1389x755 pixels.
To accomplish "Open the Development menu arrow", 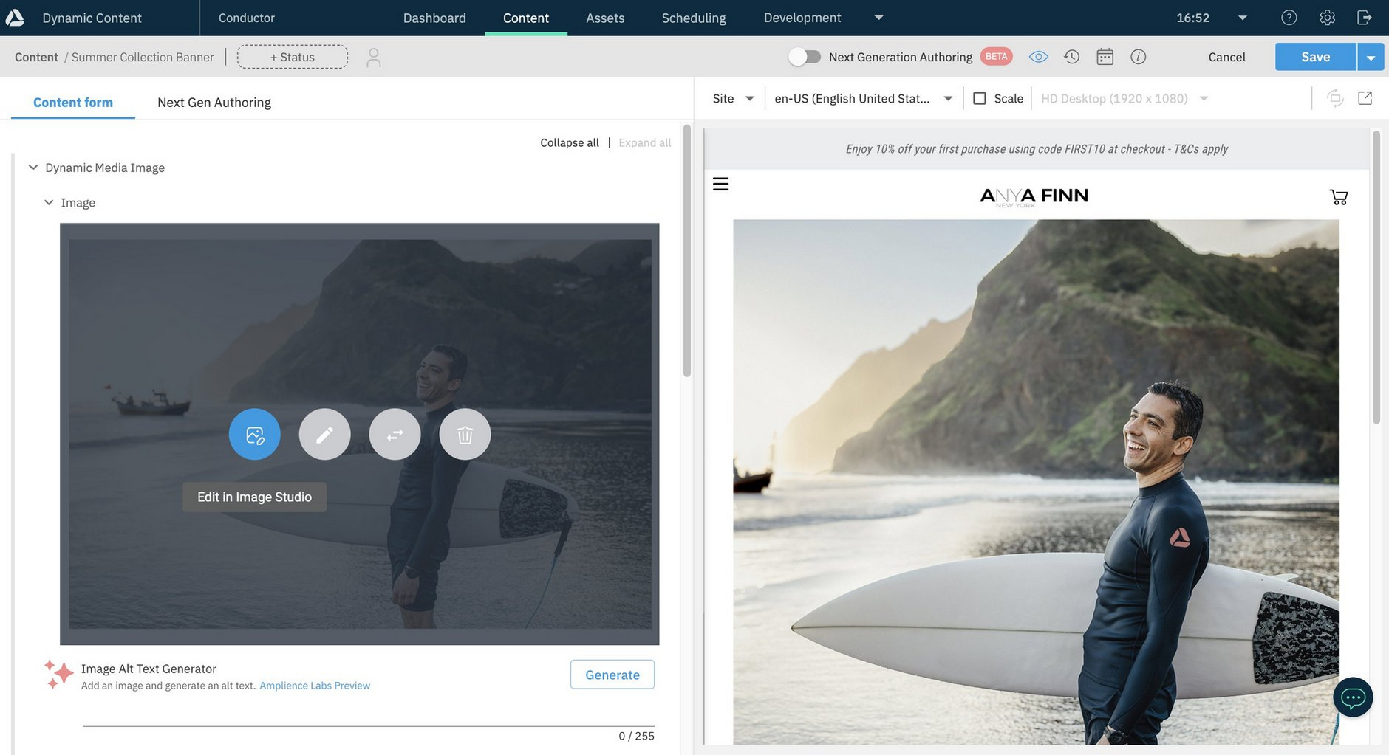I will tap(878, 18).
